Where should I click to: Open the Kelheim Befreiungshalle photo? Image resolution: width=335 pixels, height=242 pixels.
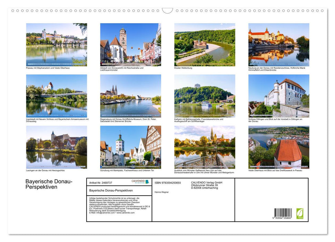[205, 96]
